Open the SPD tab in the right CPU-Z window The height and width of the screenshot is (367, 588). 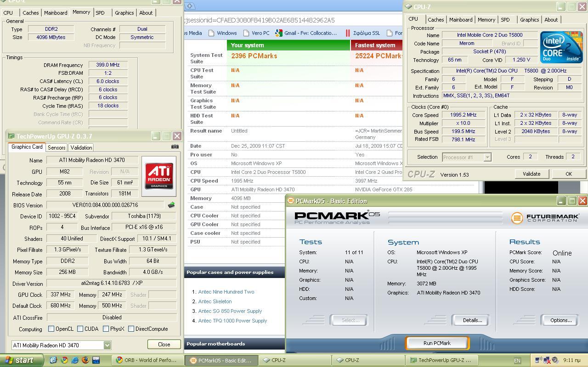pos(505,20)
